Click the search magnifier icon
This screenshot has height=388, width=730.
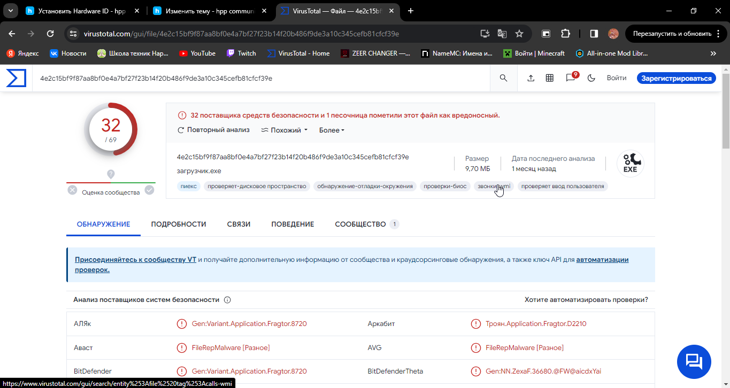pos(503,78)
